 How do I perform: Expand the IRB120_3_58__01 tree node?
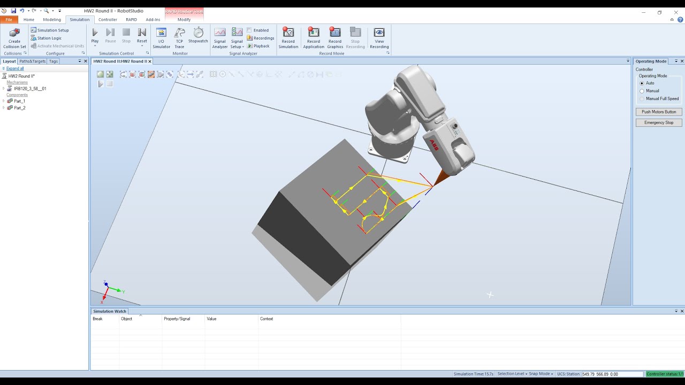[4, 88]
